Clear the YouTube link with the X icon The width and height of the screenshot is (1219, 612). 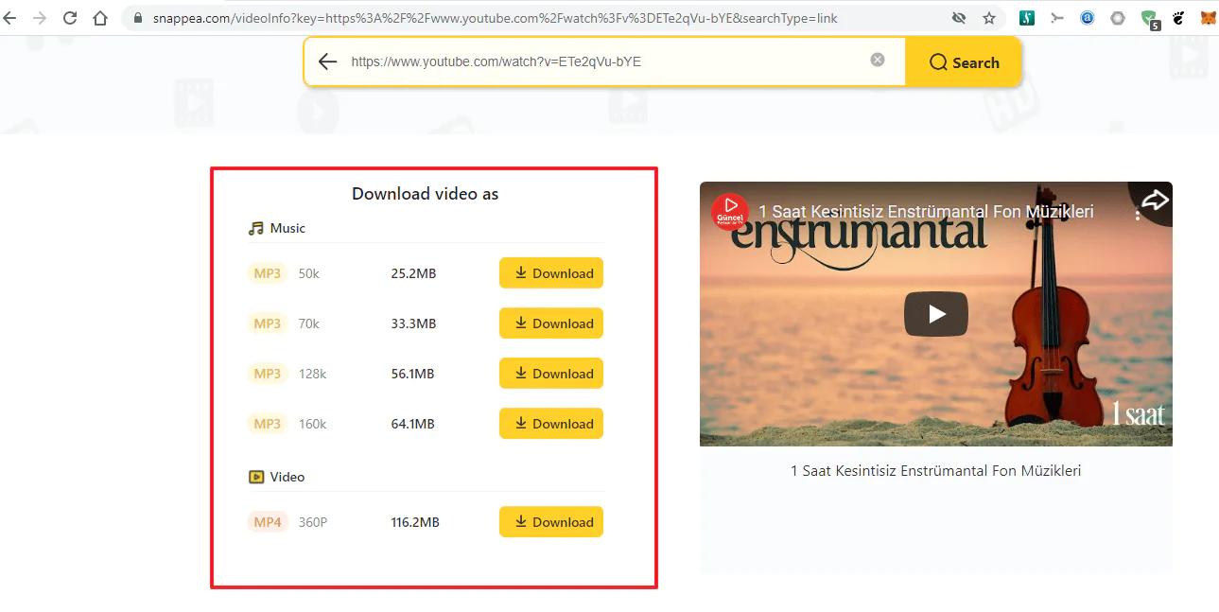point(878,60)
